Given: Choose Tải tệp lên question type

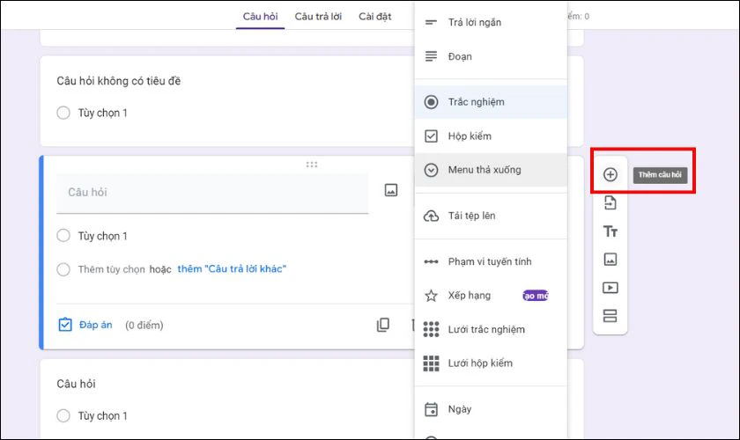Looking at the screenshot, I should [491, 216].
